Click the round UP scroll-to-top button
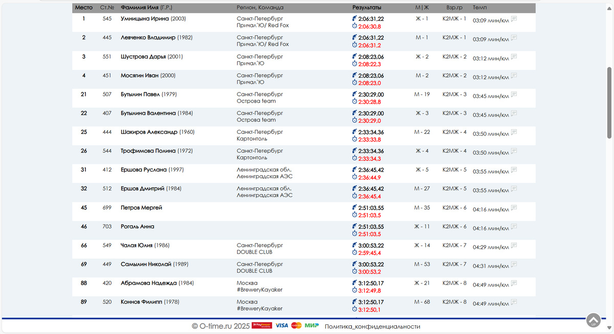Viewport: 614px width, 334px height. 594,320
